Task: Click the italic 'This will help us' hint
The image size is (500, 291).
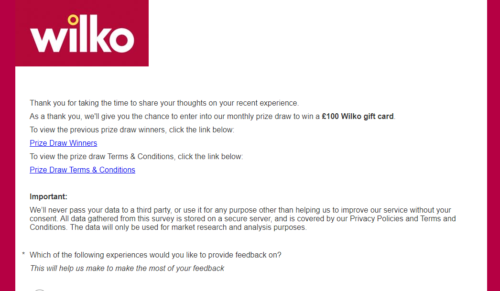Action: pyautogui.click(x=127, y=269)
